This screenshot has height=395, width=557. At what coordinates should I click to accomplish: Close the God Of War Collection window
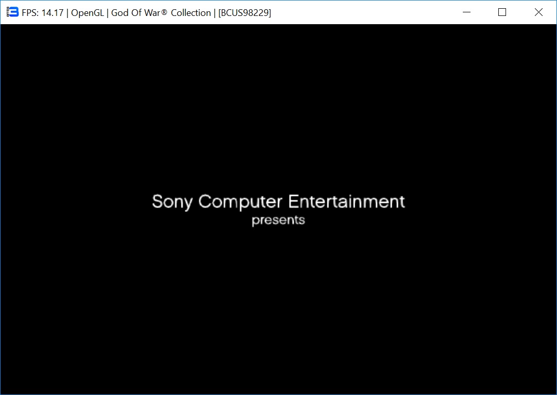(x=538, y=12)
